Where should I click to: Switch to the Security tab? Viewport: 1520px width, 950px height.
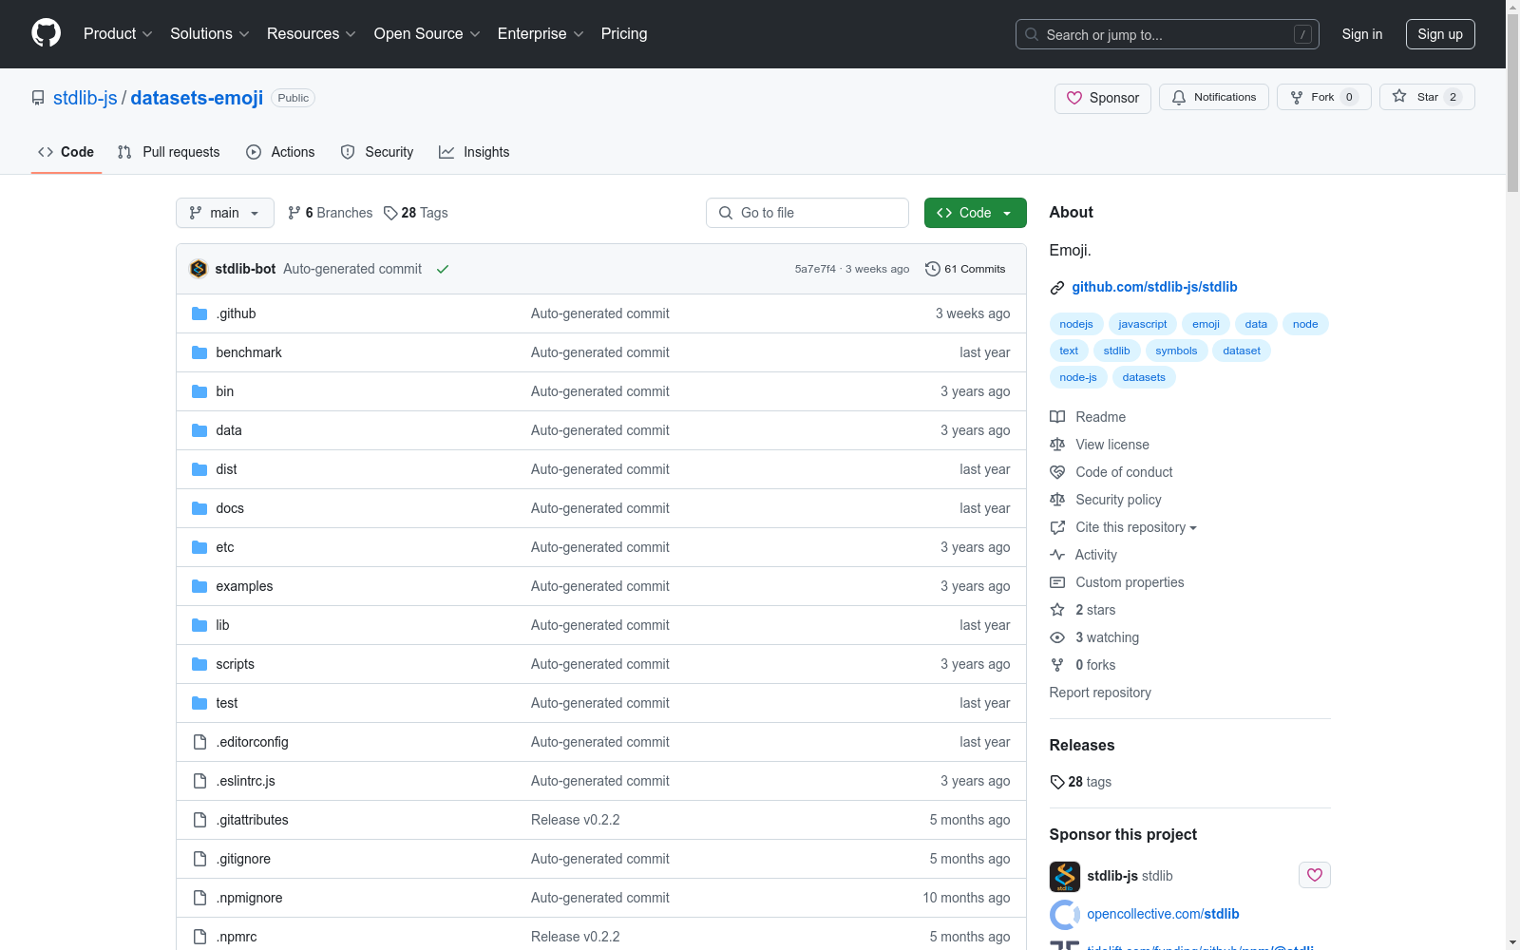(x=377, y=152)
